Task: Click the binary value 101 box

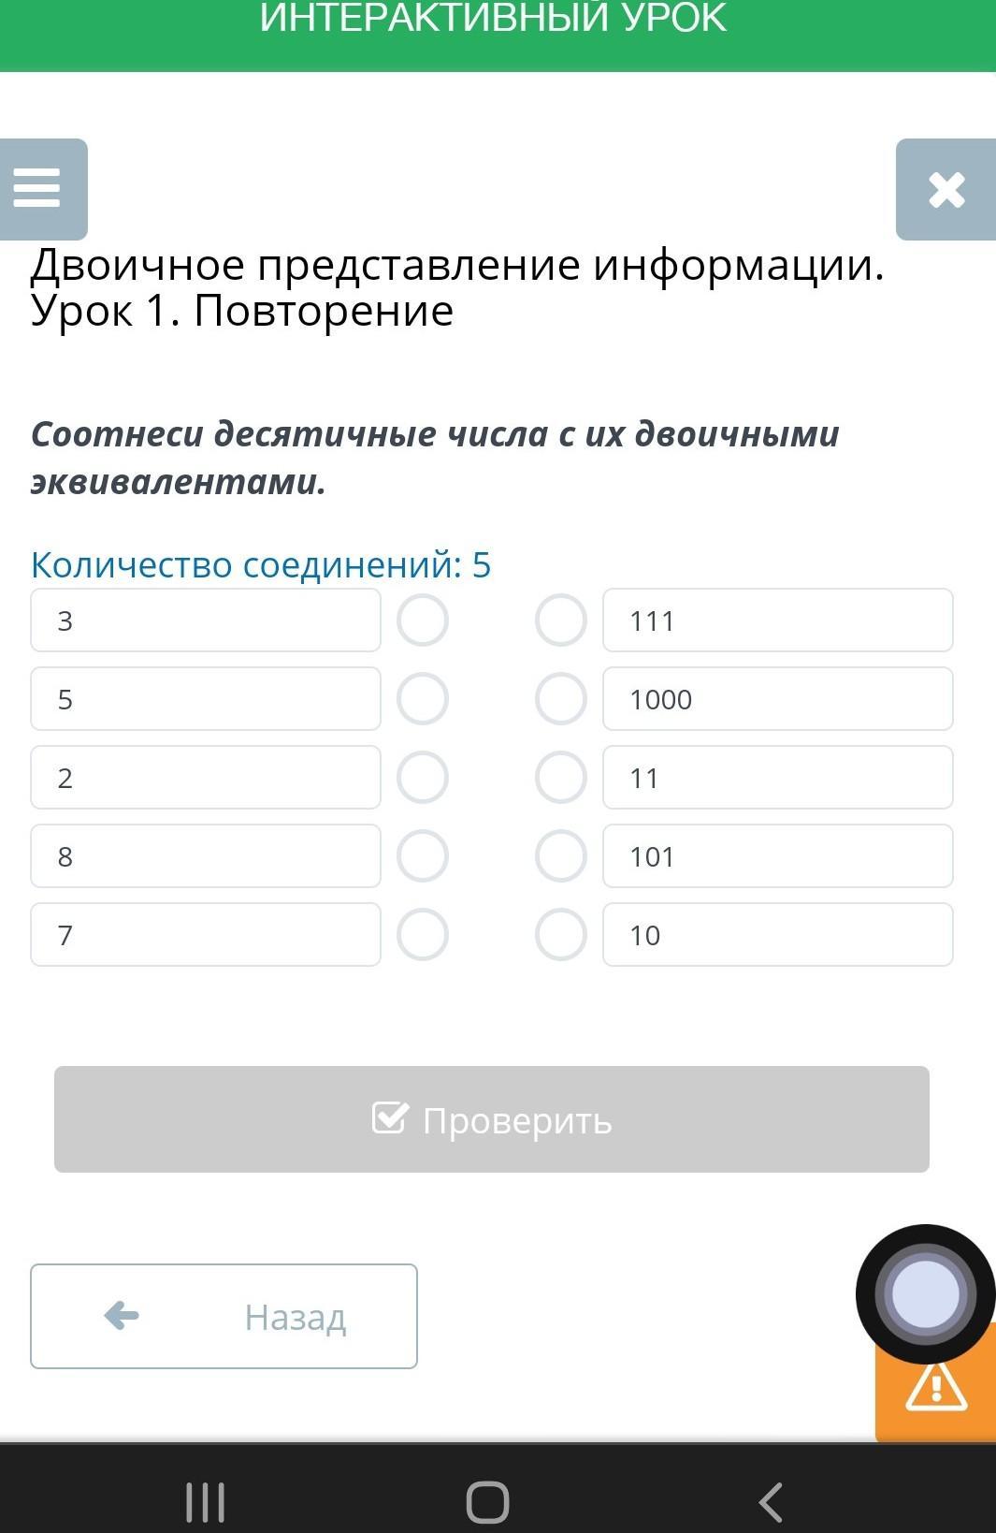Action: [x=778, y=856]
